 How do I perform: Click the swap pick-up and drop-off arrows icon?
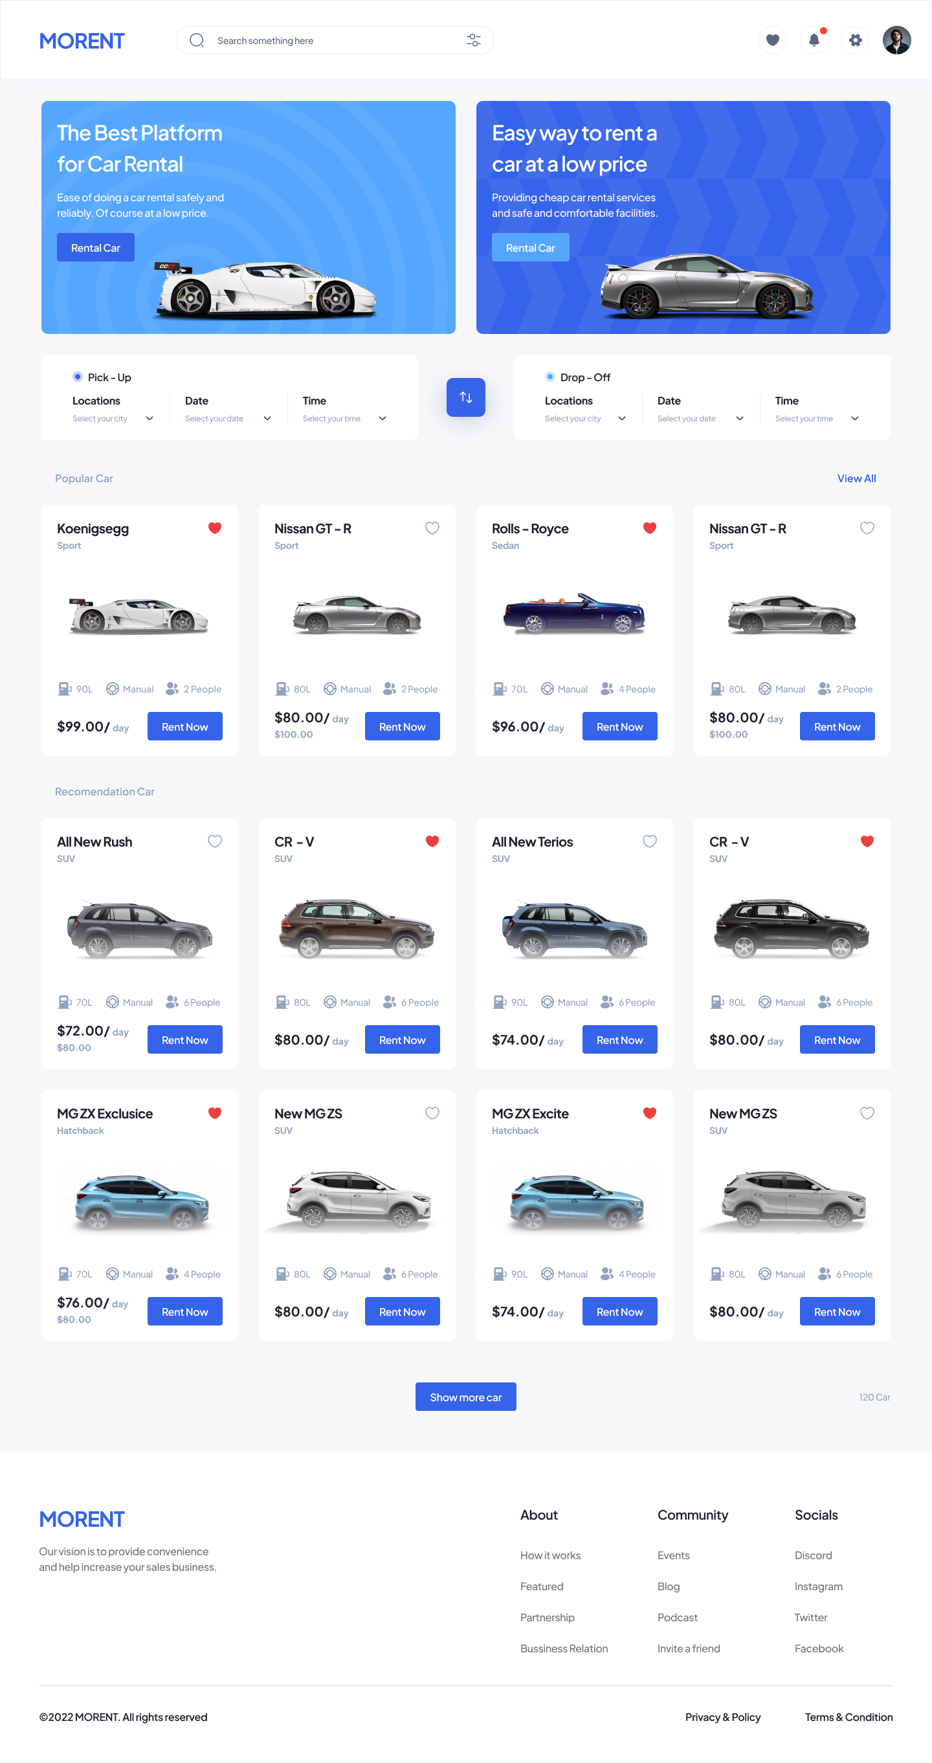pos(465,397)
